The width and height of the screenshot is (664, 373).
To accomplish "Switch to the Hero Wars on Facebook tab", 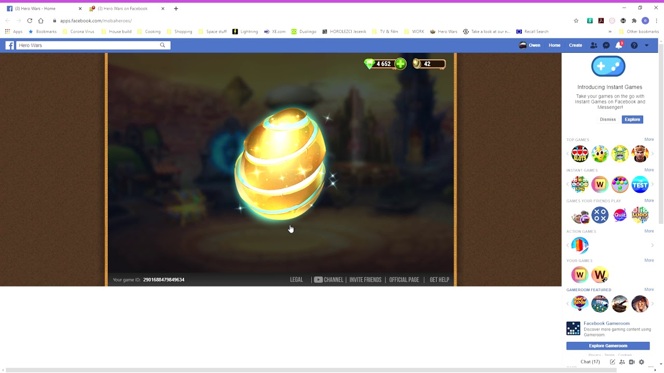I will (x=127, y=8).
